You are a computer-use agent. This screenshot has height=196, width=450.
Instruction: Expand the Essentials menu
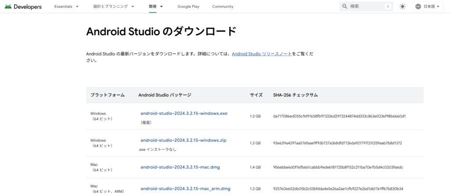(66, 6)
